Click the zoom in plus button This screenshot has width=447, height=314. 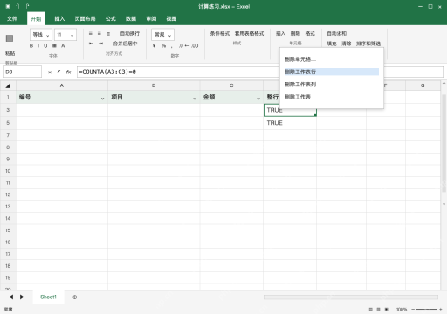pos(441,310)
